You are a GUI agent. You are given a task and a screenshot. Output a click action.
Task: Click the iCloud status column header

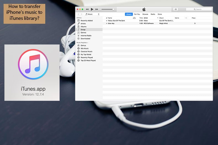click(x=134, y=18)
